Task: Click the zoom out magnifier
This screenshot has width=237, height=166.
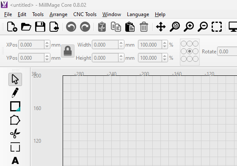Action: 203,27
